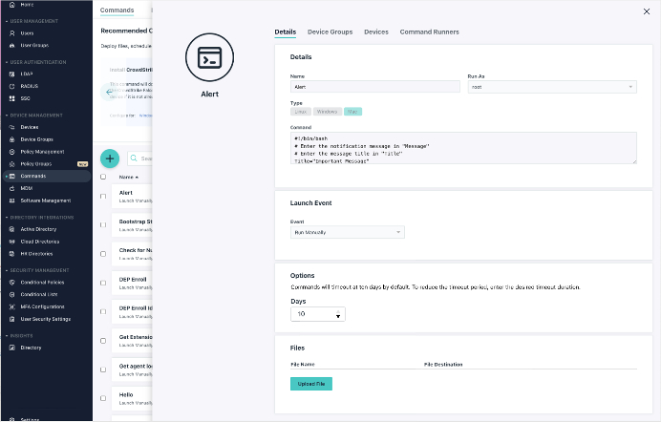This screenshot has height=422, width=661.
Task: Open MFA Configurations in sidebar
Action: point(42,306)
